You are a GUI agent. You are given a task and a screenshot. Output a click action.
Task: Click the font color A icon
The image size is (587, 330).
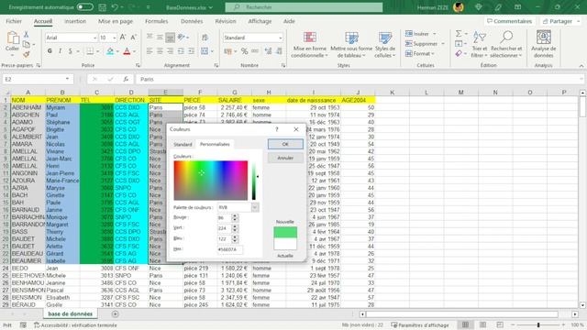pyautogui.click(x=127, y=51)
